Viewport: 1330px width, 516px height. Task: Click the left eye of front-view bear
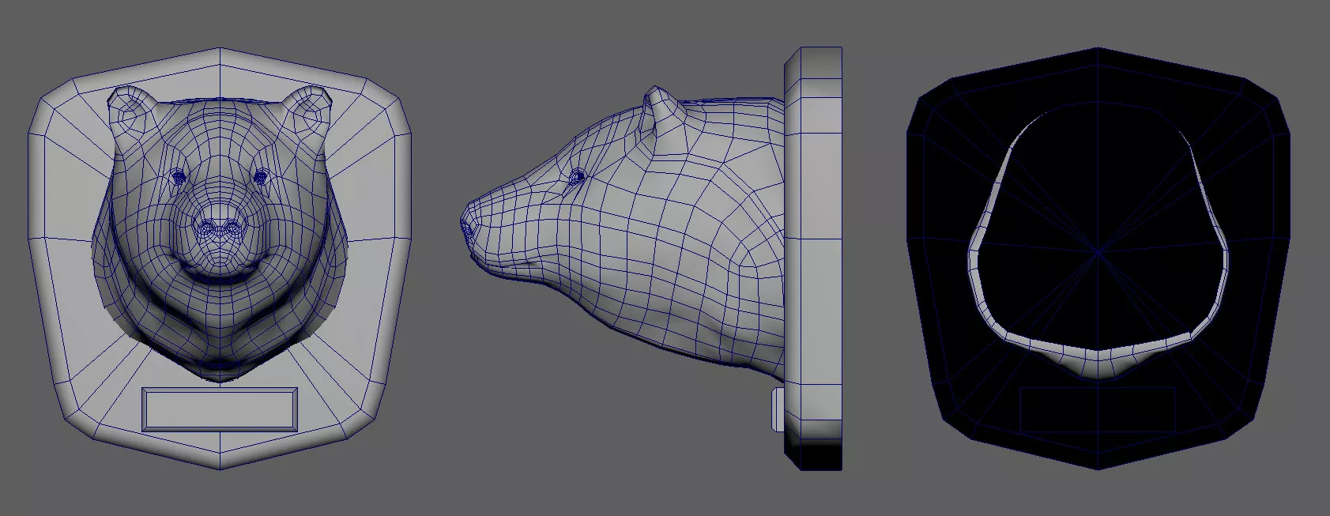tap(179, 176)
